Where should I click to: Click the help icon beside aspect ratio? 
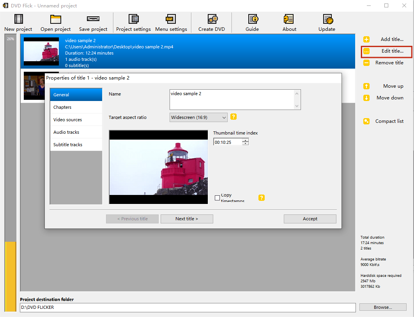click(234, 117)
